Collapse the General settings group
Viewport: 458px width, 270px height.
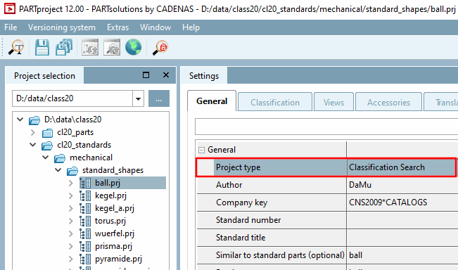pos(201,150)
